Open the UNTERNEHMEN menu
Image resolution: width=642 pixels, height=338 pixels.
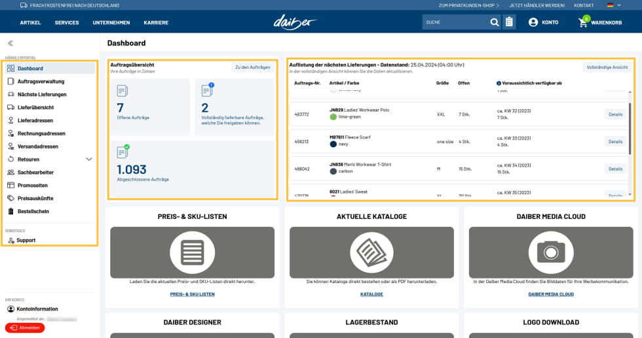pyautogui.click(x=111, y=22)
